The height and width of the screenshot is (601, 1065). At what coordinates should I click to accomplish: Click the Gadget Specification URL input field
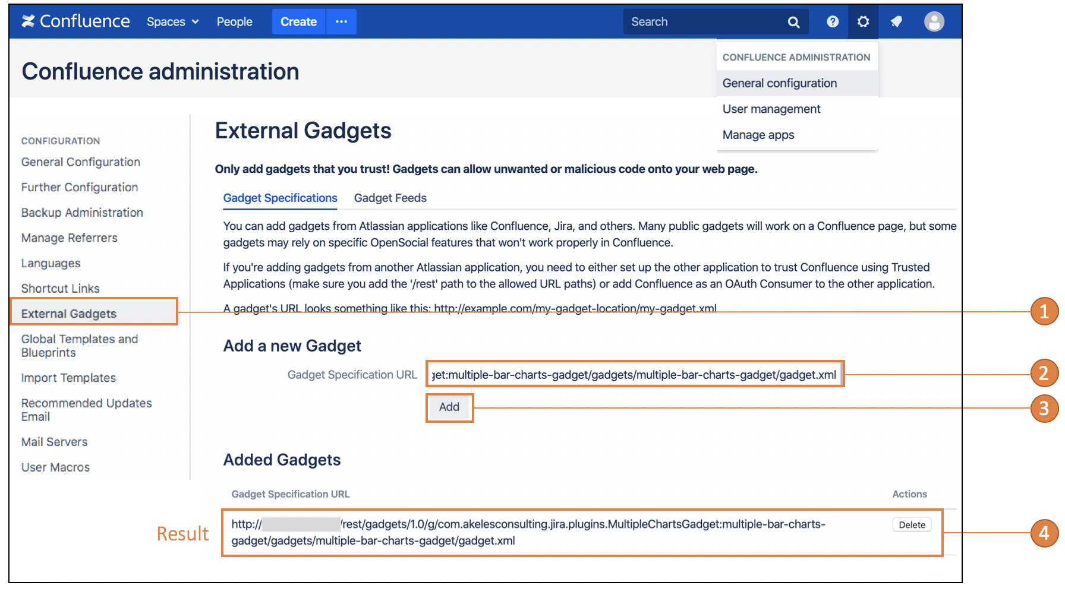(x=634, y=374)
